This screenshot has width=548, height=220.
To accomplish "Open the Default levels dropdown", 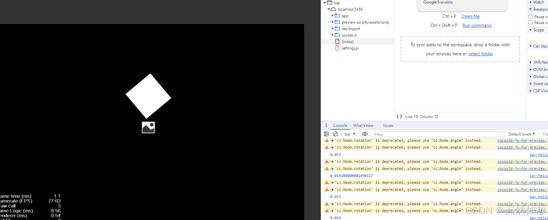I will 522,134.
